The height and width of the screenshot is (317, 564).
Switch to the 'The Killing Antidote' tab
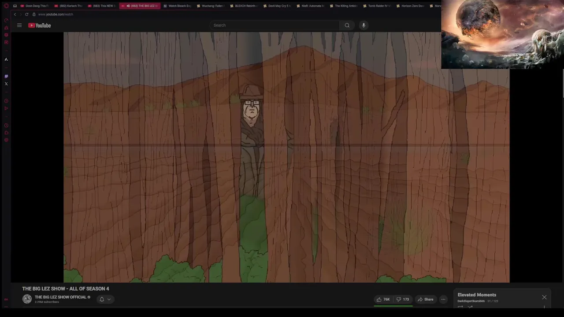(344, 6)
